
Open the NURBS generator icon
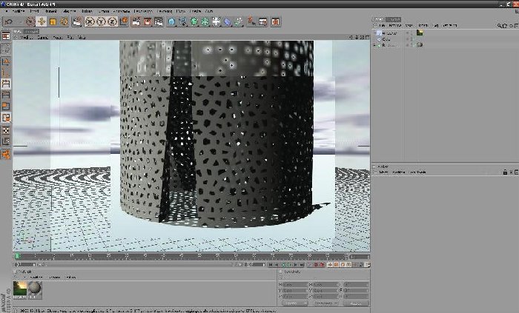pos(194,21)
